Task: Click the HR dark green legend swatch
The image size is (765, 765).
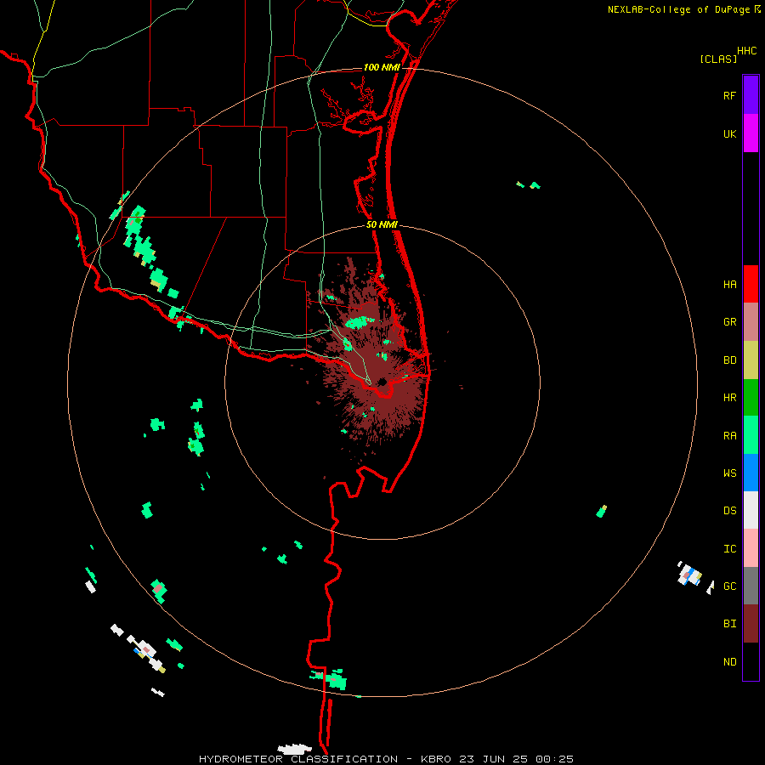Action: tap(751, 398)
